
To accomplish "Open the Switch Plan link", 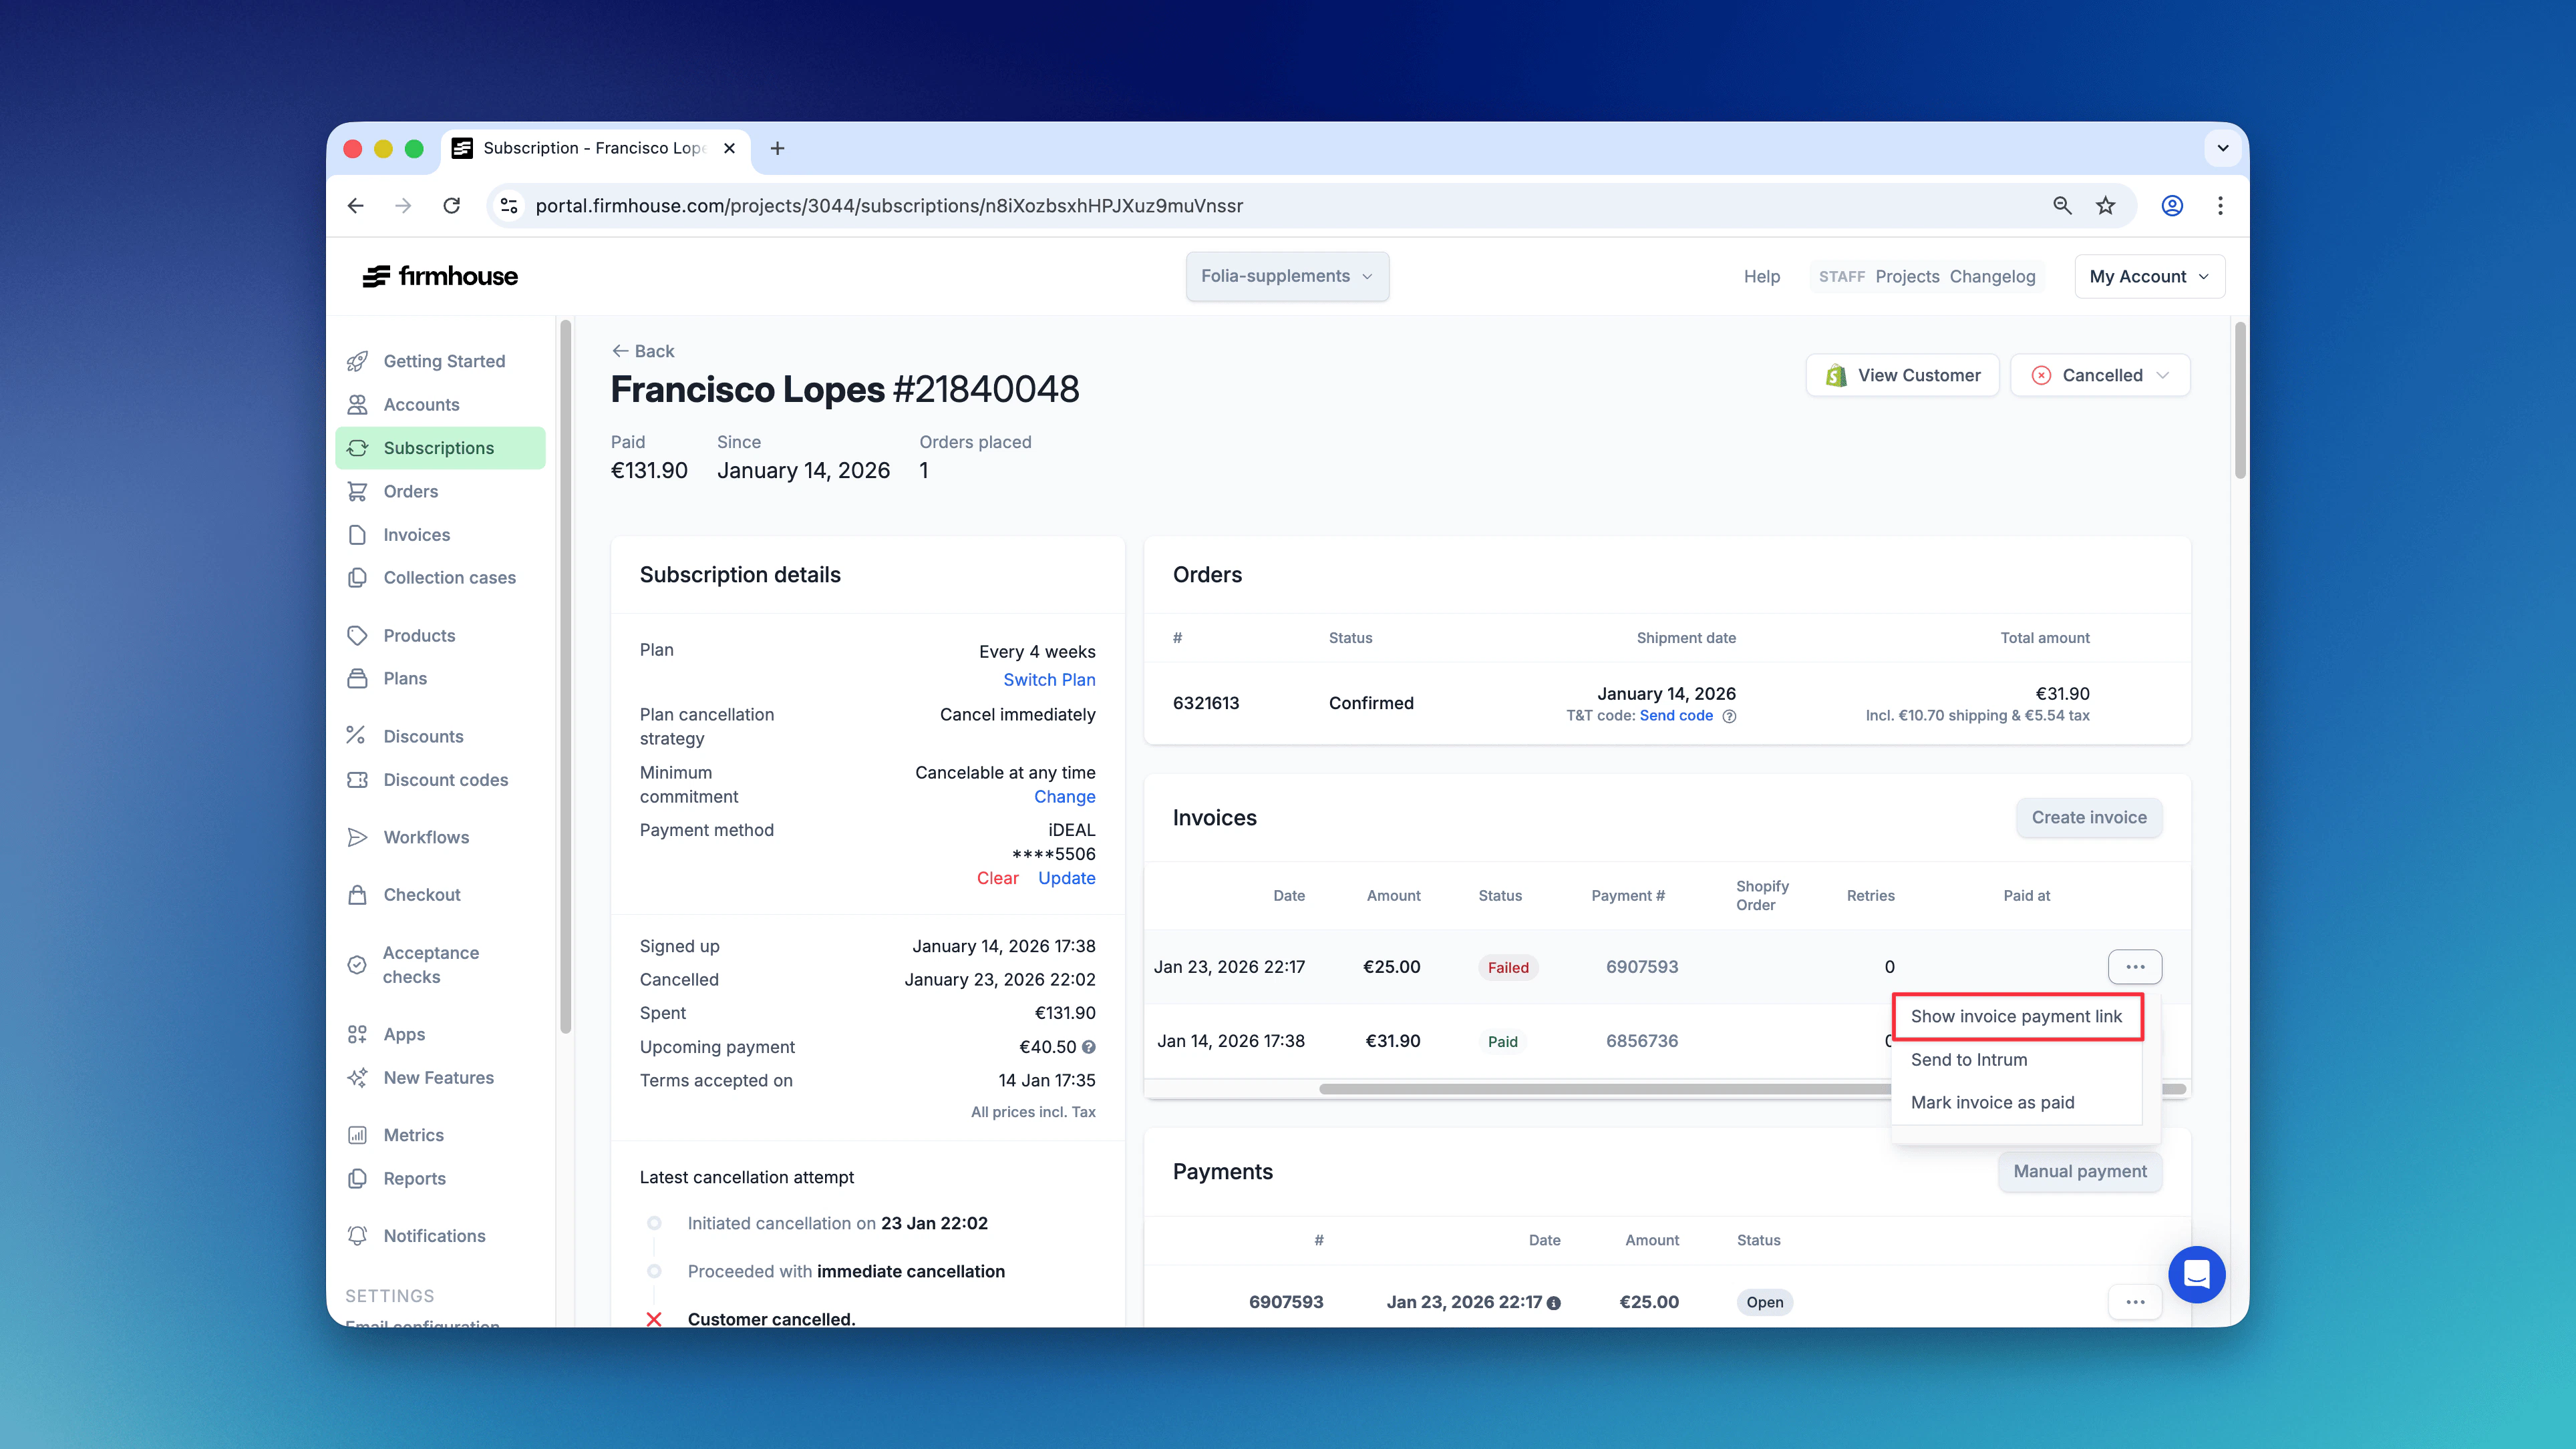I will coord(1049,680).
